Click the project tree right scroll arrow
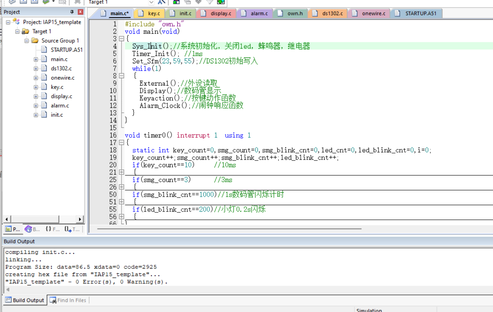 [80, 219]
